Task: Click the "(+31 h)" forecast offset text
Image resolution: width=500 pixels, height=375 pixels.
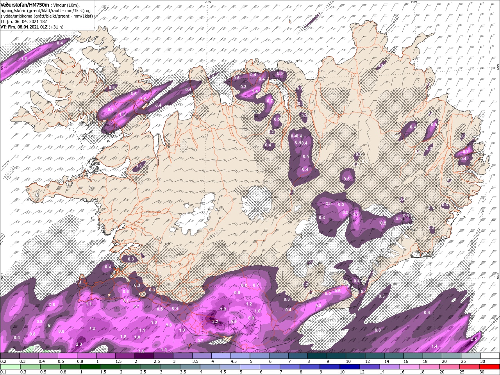Action: 56,27
